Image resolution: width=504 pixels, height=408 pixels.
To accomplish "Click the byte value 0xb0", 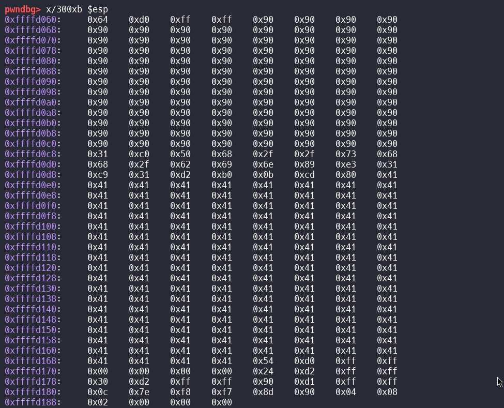I will (x=222, y=175).
